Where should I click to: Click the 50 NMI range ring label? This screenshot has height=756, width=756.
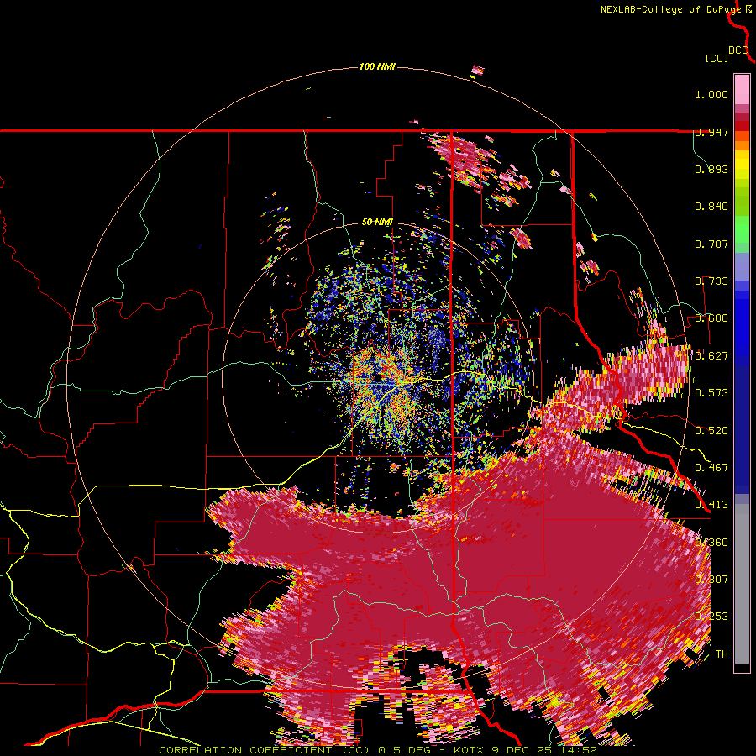pyautogui.click(x=377, y=222)
